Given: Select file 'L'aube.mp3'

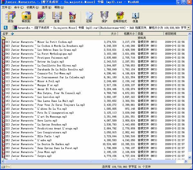Looking at the screenshot, I should coord(28,140).
